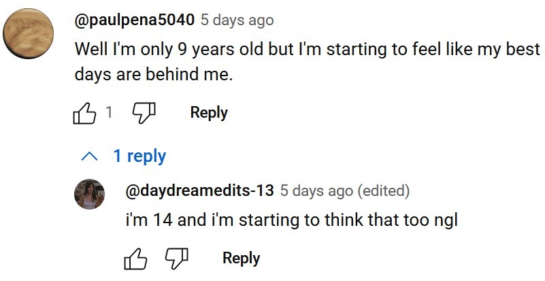This screenshot has width=545, height=281.
Task: Dislike the reply from @daydreamedits-13
Action: 176,259
